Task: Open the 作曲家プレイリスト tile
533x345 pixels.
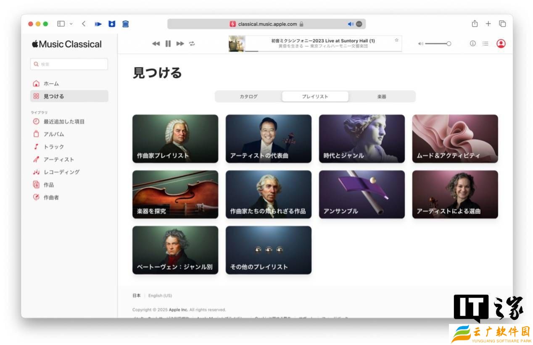Action: click(175, 139)
